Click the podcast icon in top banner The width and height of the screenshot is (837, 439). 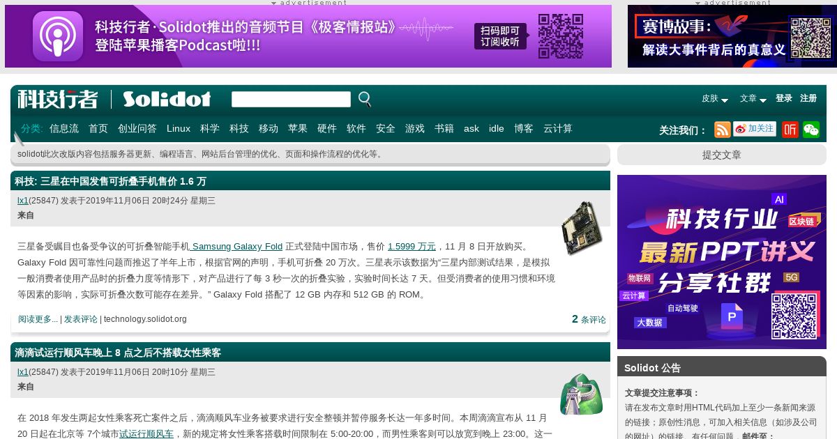point(58,36)
